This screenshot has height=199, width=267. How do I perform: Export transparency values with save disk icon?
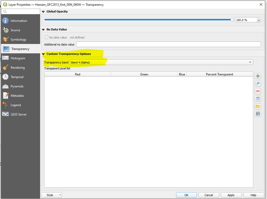[258, 114]
